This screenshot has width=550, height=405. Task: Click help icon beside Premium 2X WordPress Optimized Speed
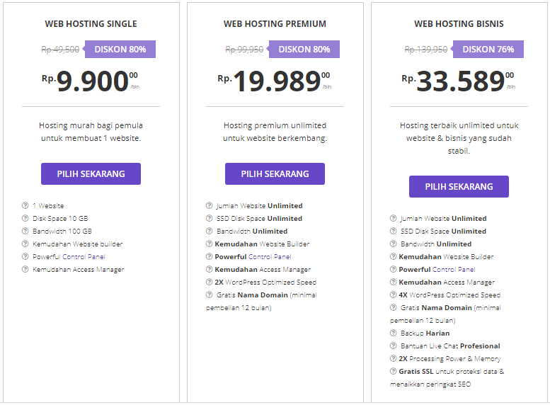click(210, 283)
